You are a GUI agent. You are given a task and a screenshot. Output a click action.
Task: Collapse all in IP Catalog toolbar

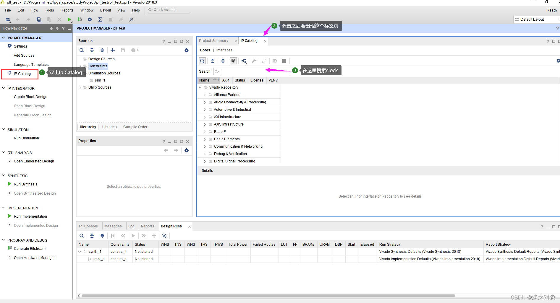tap(213, 61)
